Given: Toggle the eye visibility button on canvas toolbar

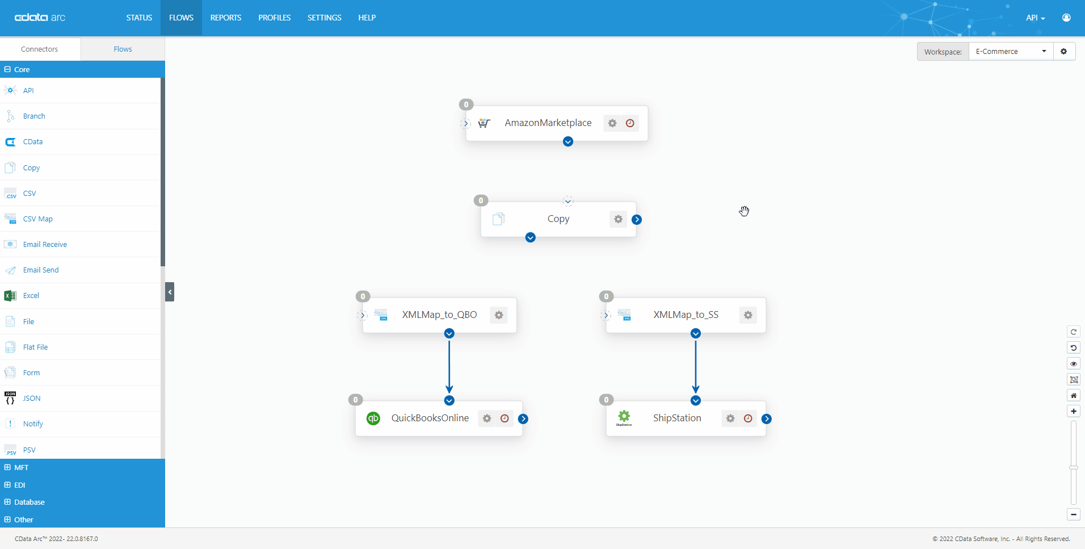Looking at the screenshot, I should tap(1074, 364).
